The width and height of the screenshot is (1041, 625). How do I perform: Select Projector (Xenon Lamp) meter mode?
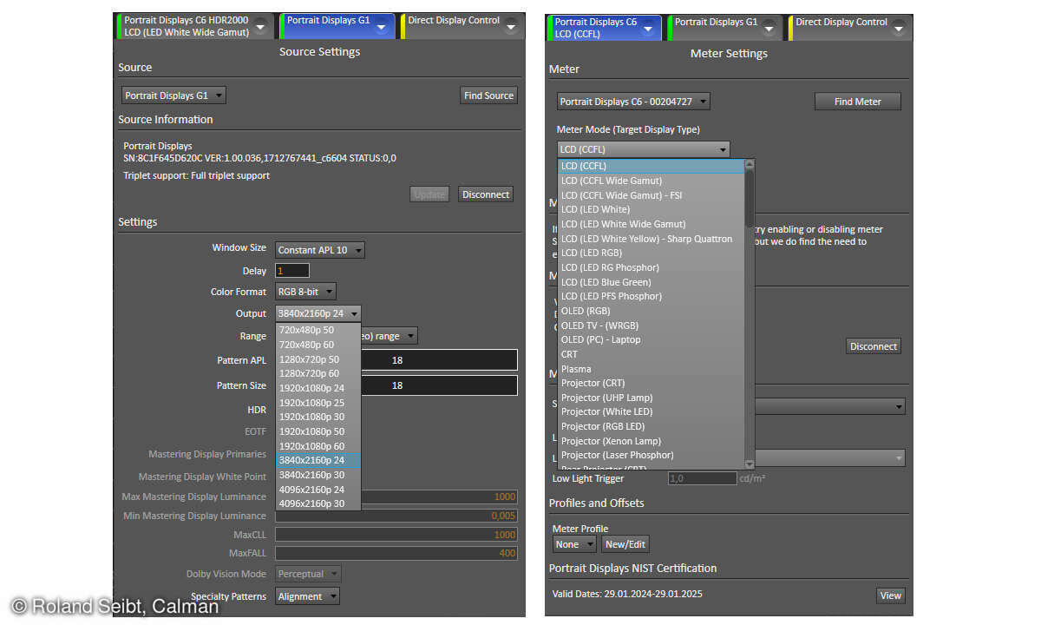tap(651, 441)
